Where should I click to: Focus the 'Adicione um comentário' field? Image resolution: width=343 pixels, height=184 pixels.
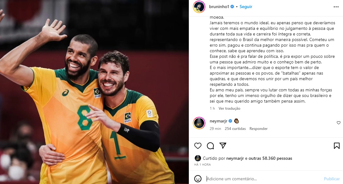[262, 179]
